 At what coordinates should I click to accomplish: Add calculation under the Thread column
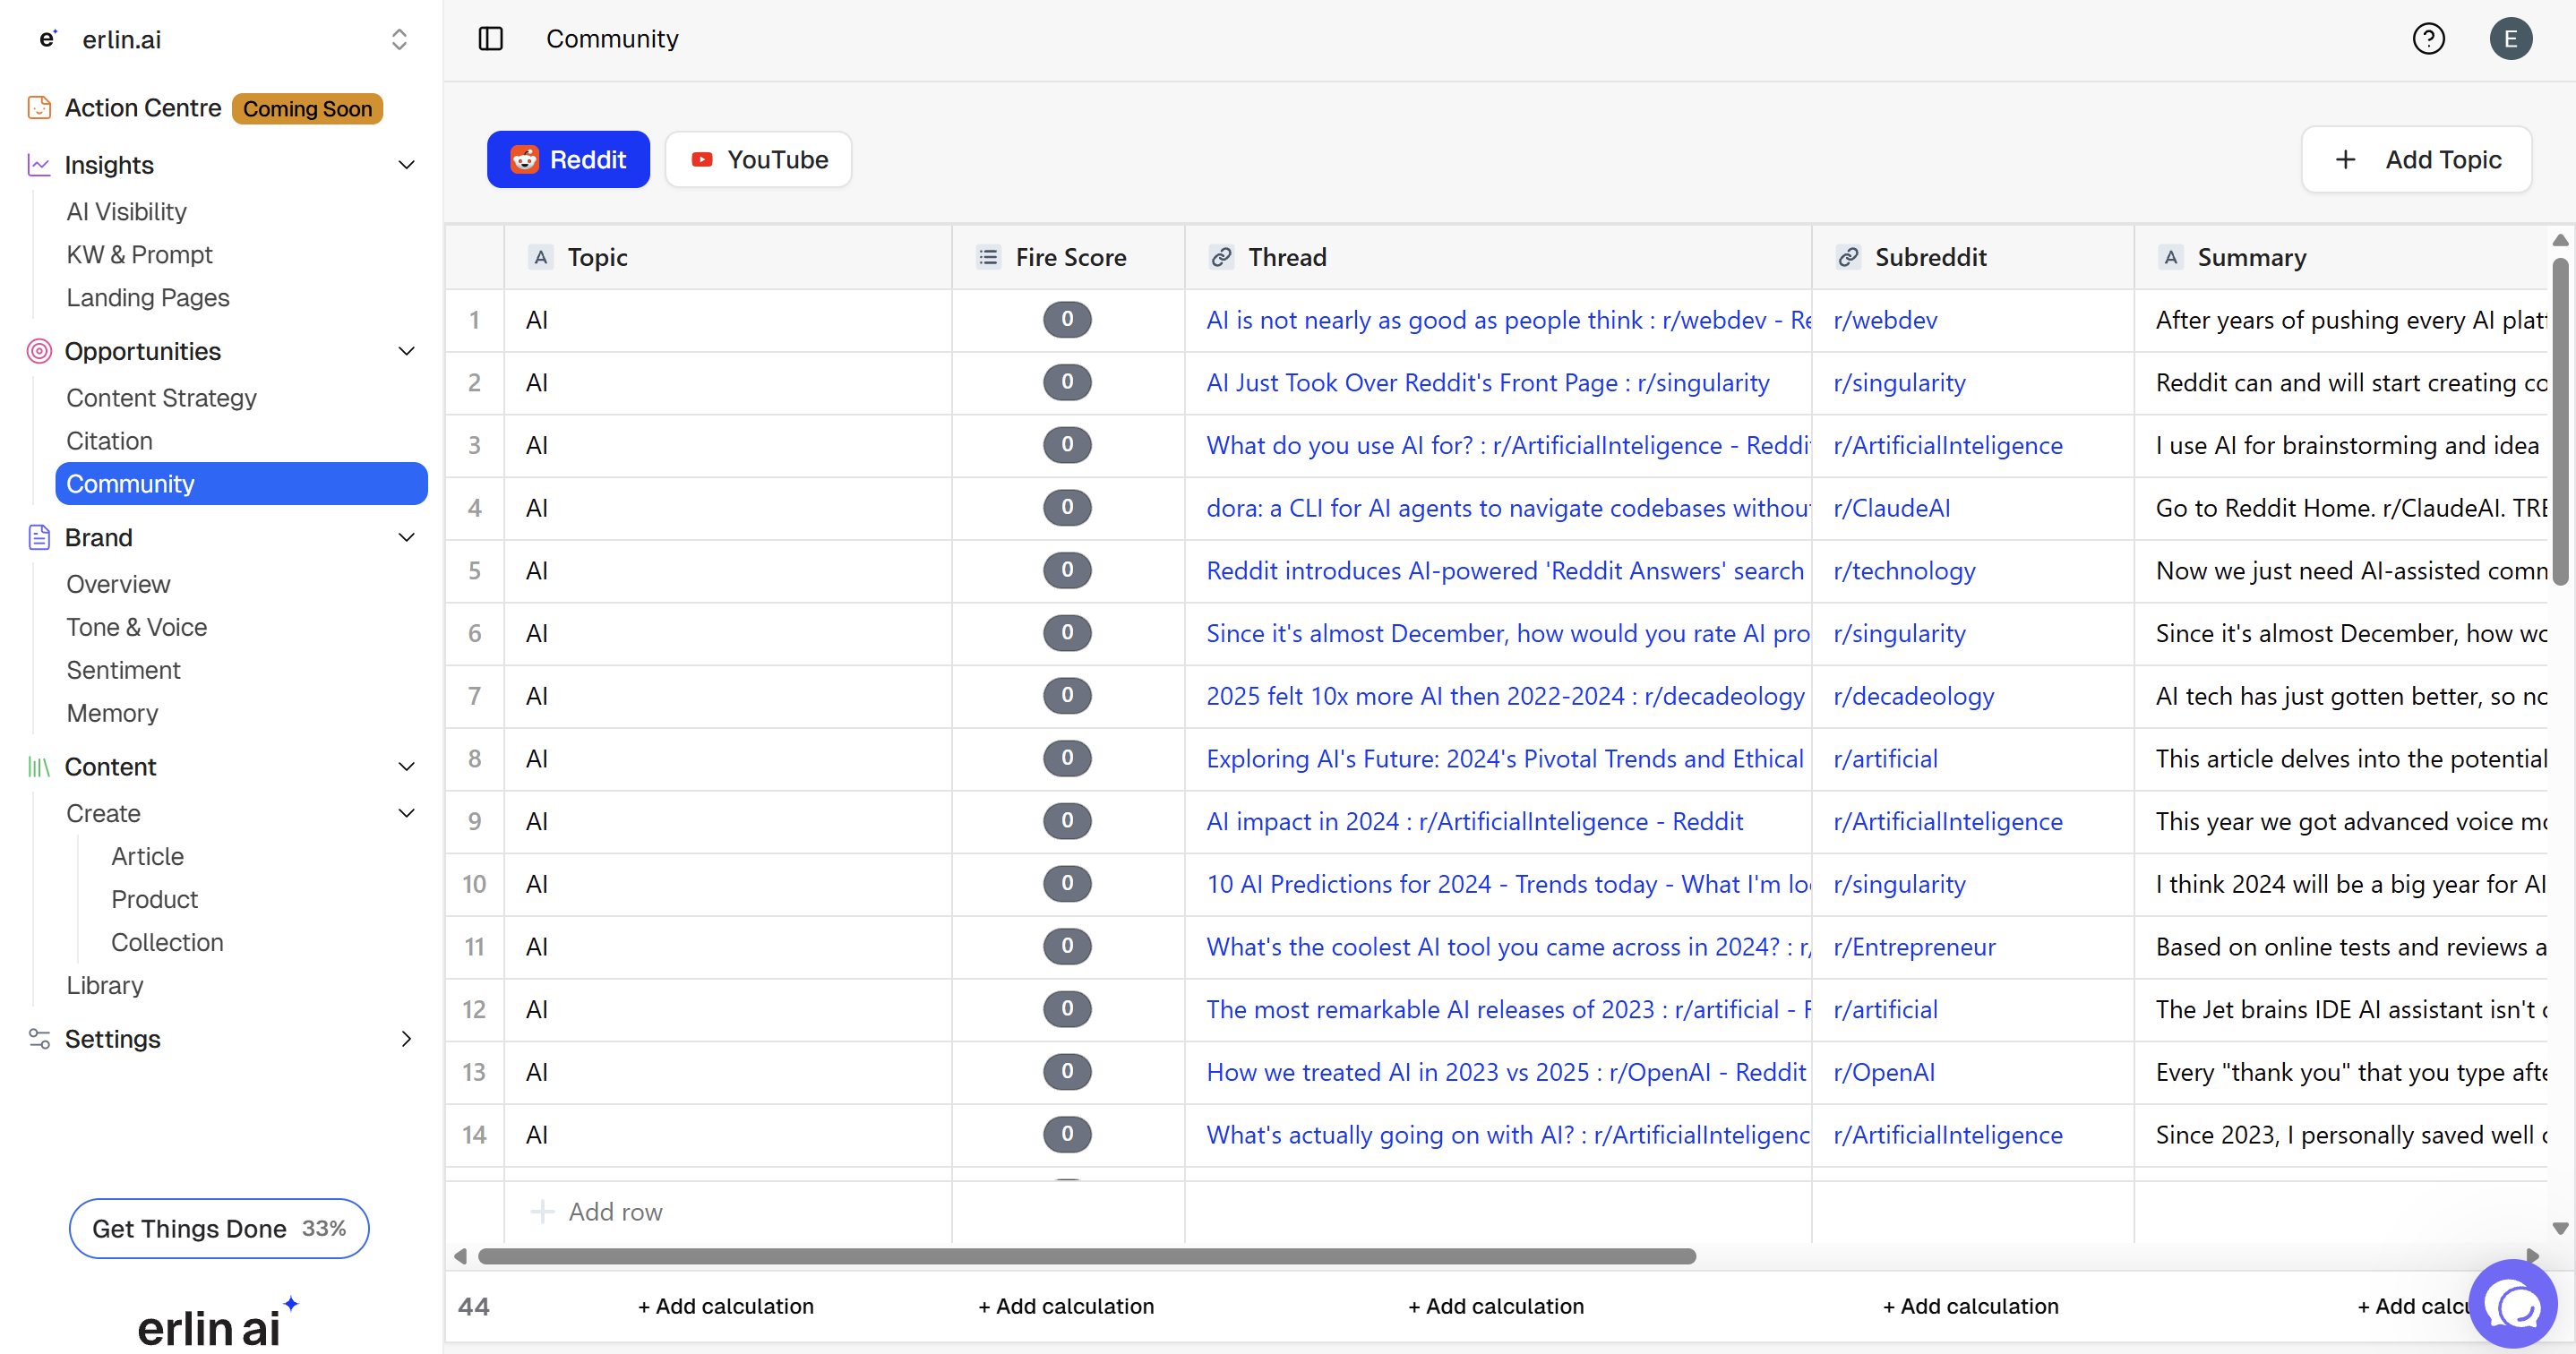(x=1496, y=1307)
